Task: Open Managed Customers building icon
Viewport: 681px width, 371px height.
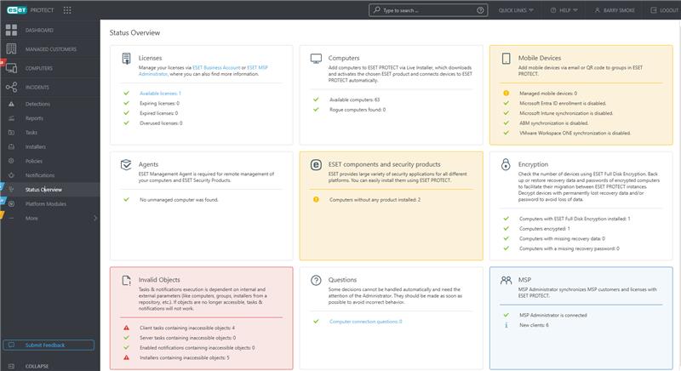Action: tap(11, 49)
